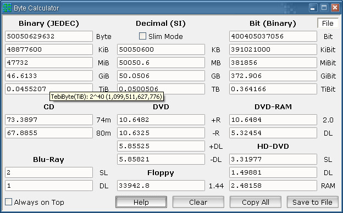Image resolution: width=343 pixels, height=213 pixels.
Task: Click the KB field showing 50050600
Action: [x=161, y=49]
